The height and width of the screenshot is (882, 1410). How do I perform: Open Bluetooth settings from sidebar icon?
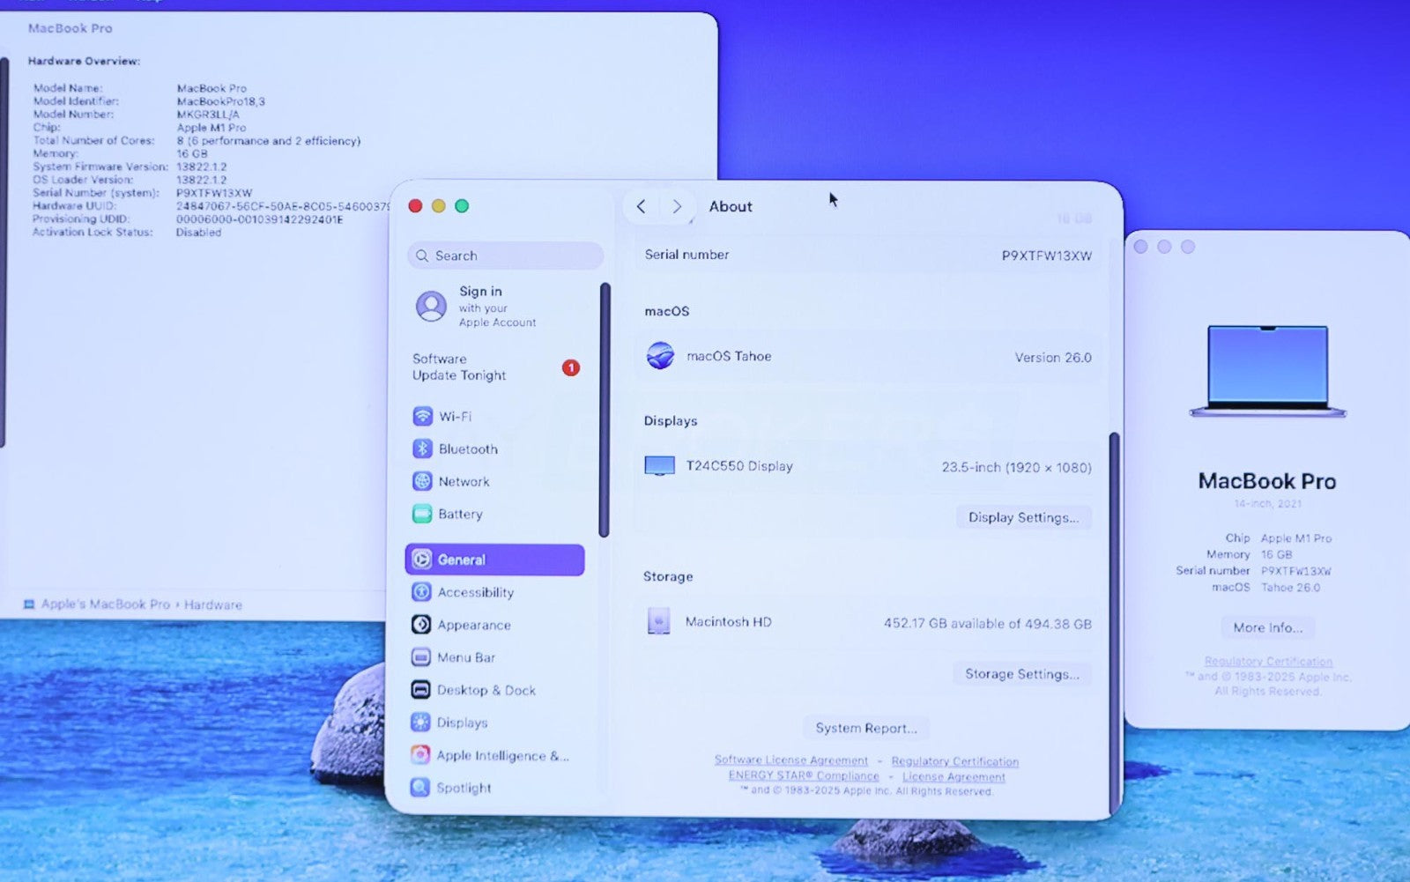tap(422, 448)
